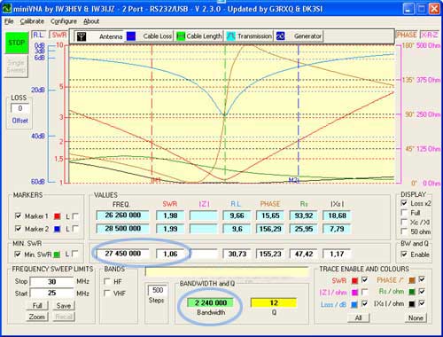Click the Start frequency field showing 25

[x=51, y=293]
